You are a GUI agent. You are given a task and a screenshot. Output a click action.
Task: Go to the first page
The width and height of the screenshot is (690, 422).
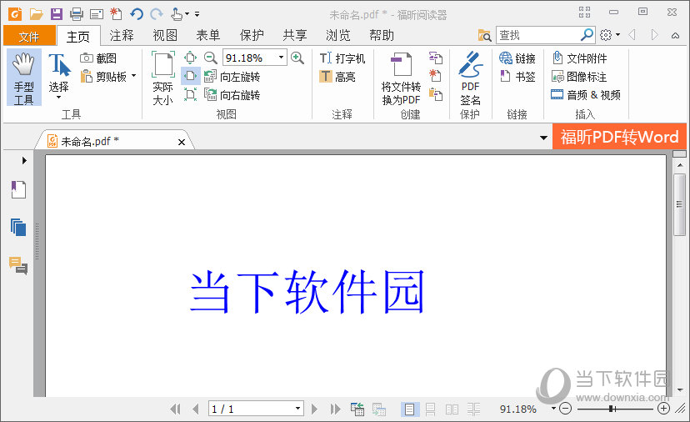point(175,409)
